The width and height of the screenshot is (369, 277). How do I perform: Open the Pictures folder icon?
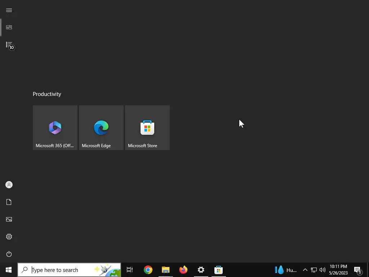point(9,219)
